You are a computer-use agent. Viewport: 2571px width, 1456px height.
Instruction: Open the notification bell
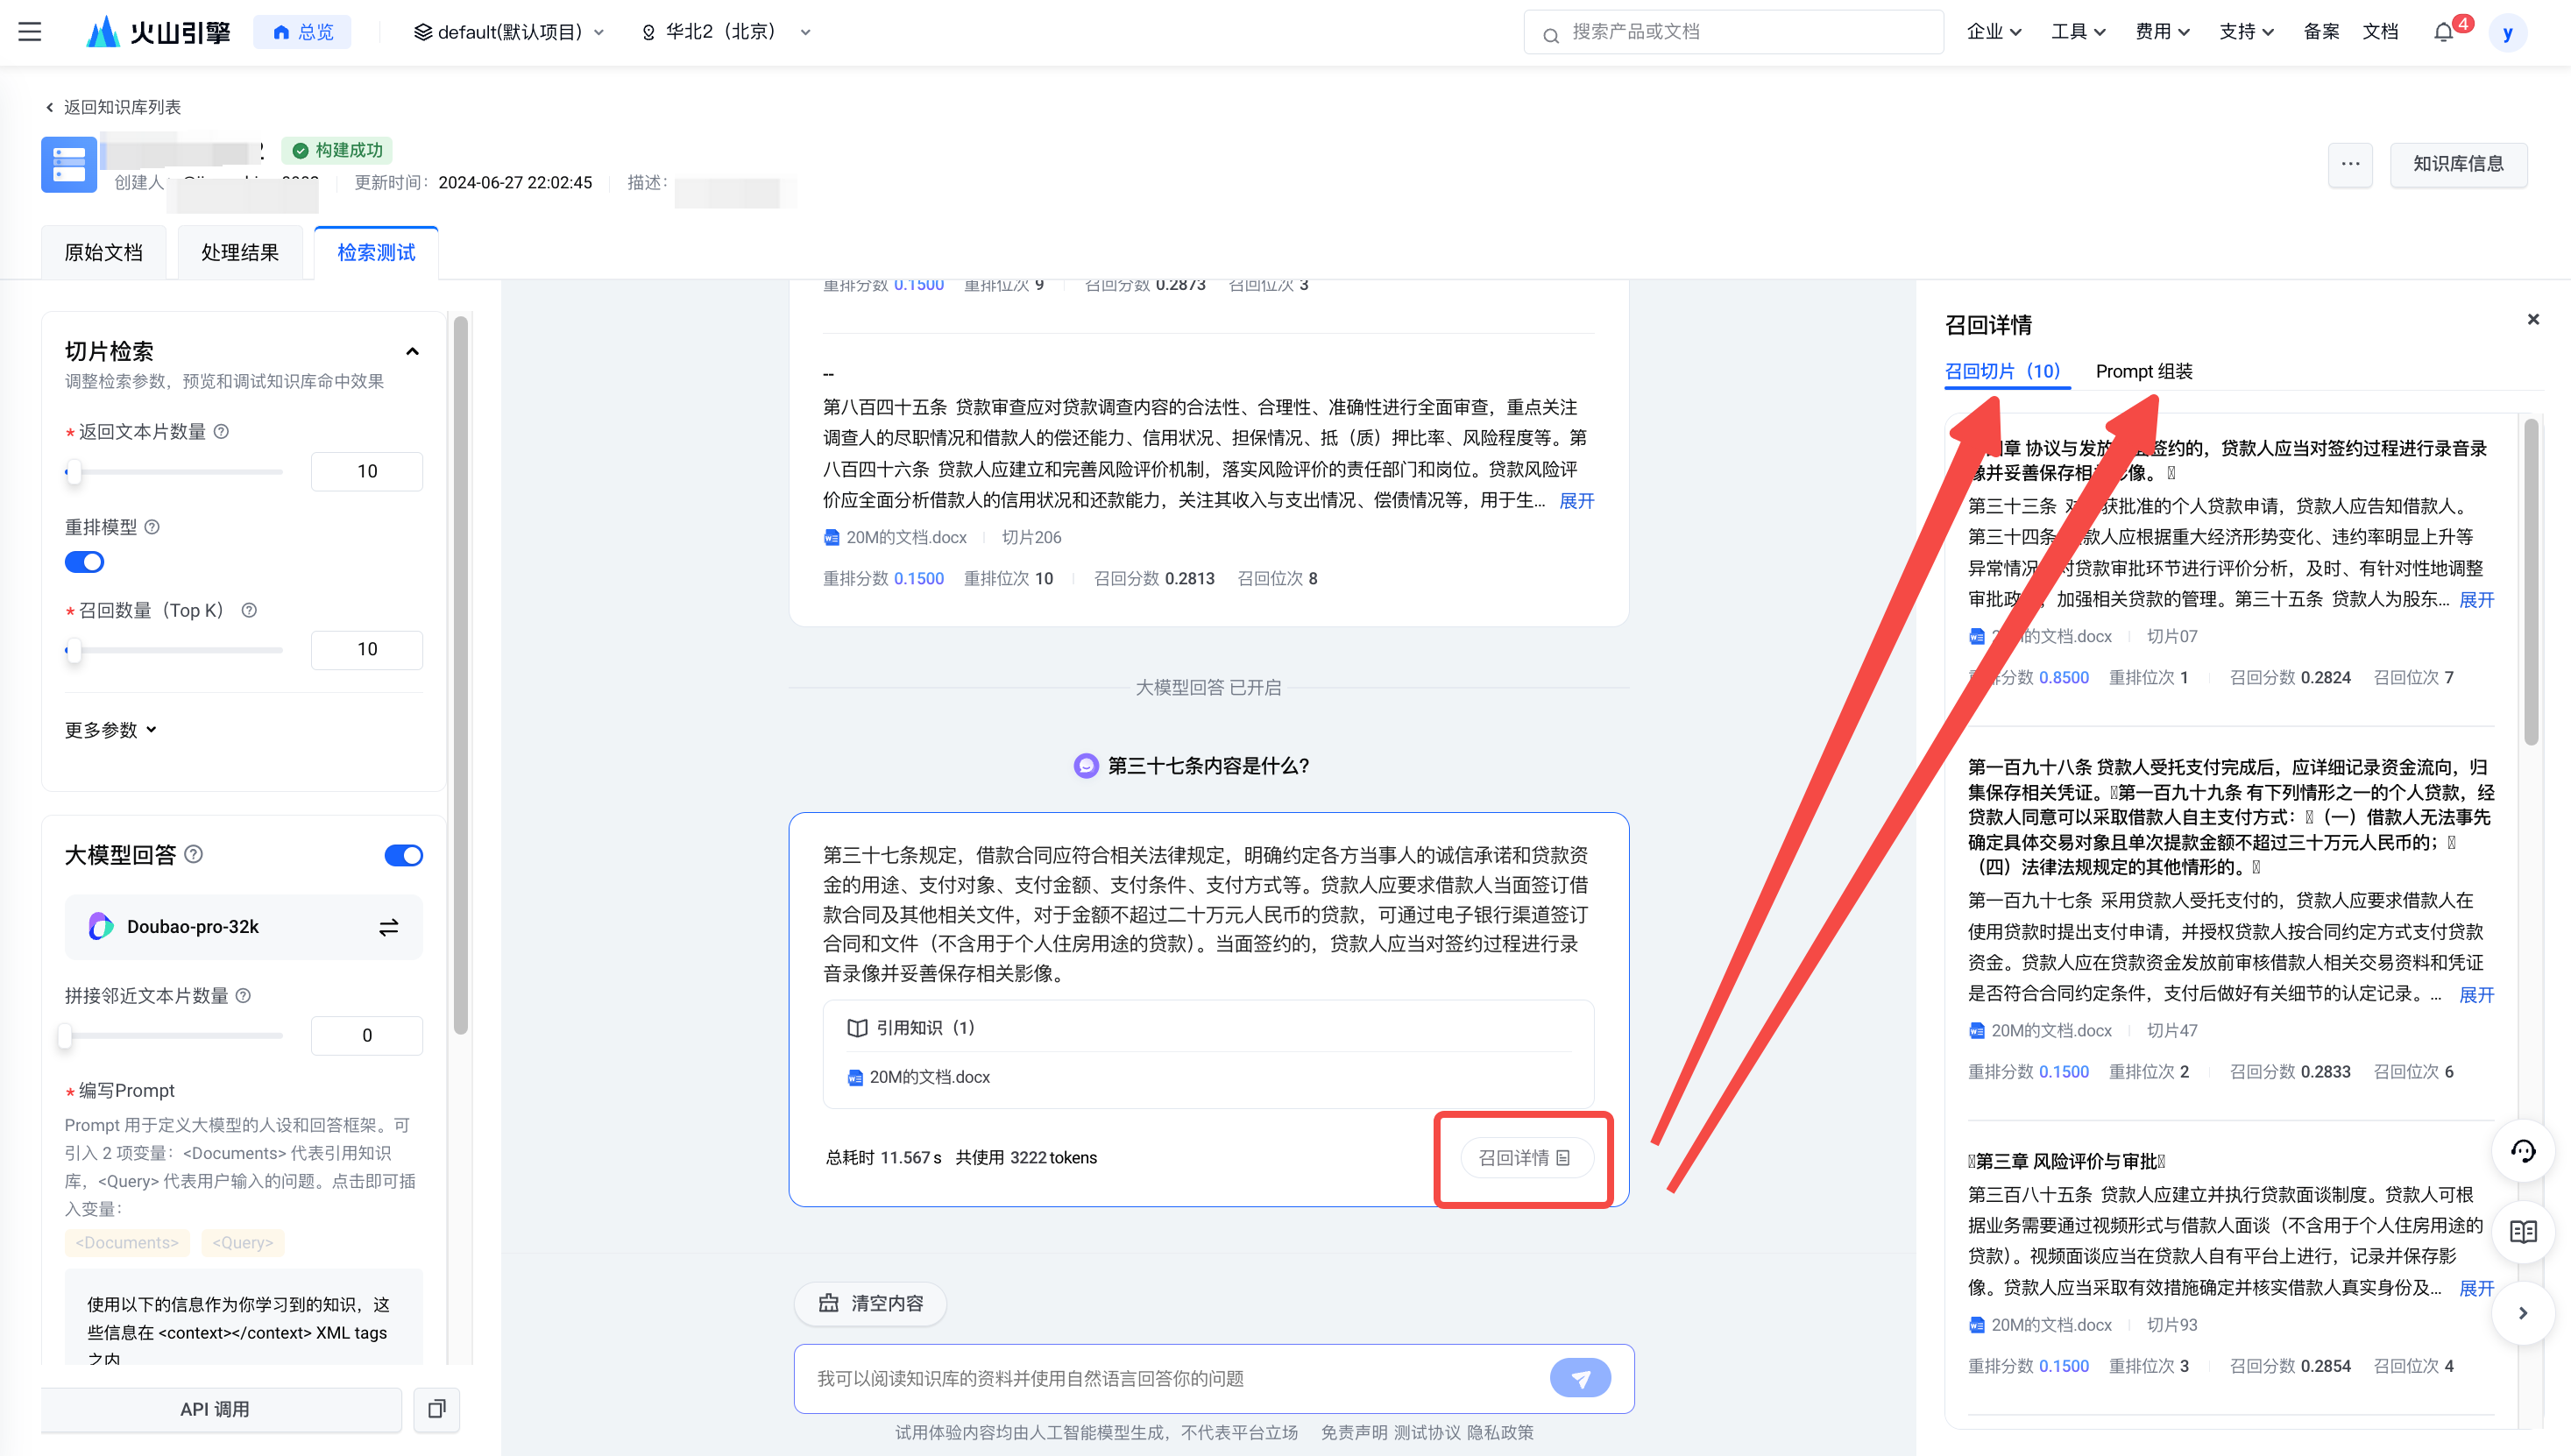(x=2443, y=32)
